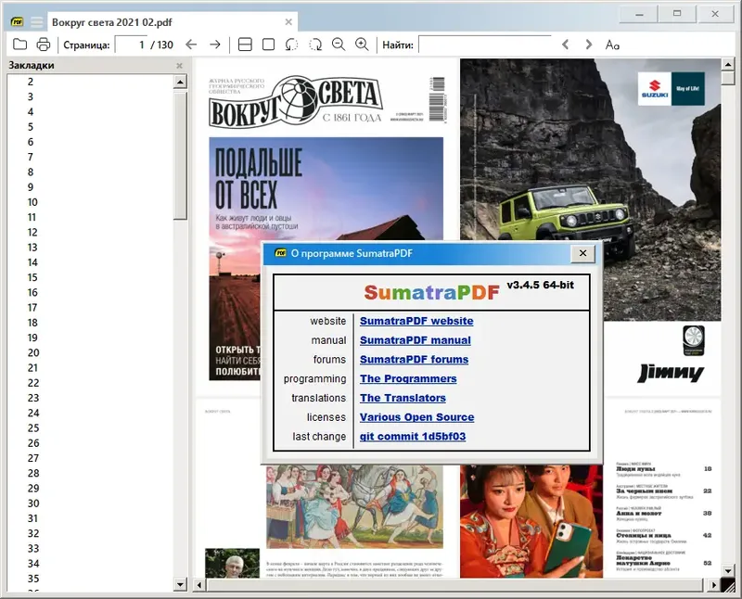This screenshot has width=742, height=599.
Task: Find previous match arrow
Action: click(x=565, y=45)
